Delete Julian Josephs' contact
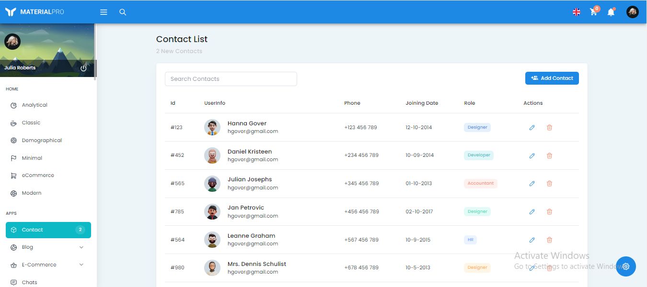This screenshot has height=287, width=647. pyautogui.click(x=549, y=184)
